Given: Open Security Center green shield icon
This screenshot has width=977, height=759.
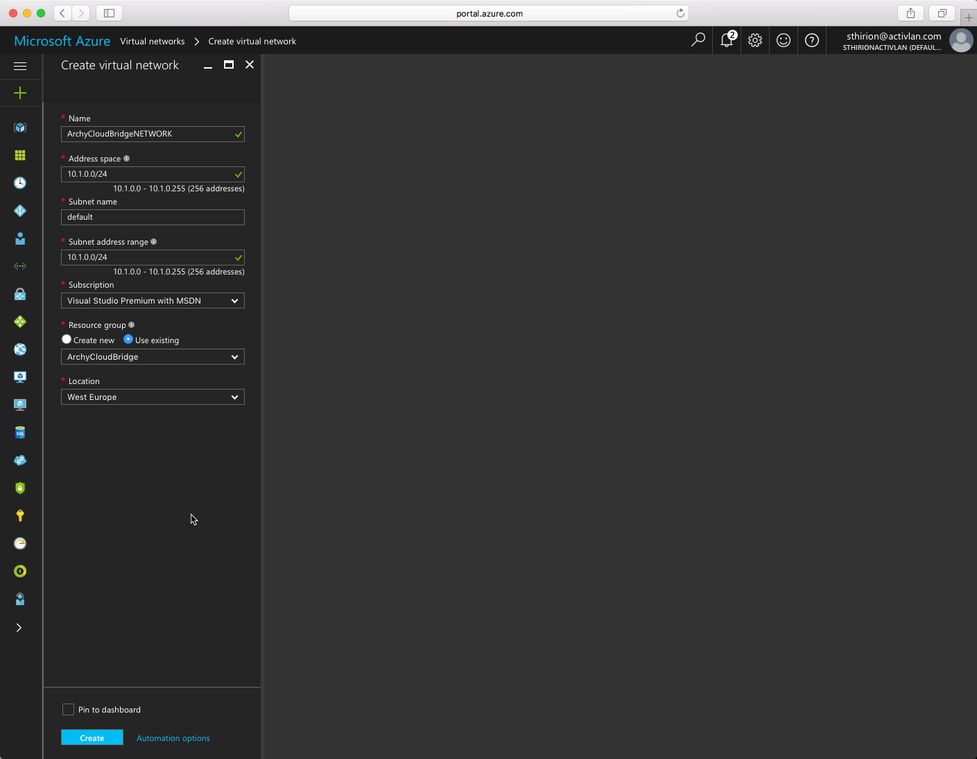Looking at the screenshot, I should click(20, 488).
